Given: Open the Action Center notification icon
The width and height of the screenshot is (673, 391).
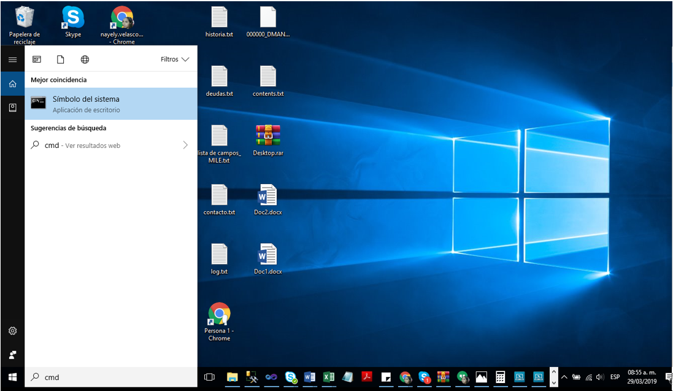Looking at the screenshot, I should (x=668, y=377).
